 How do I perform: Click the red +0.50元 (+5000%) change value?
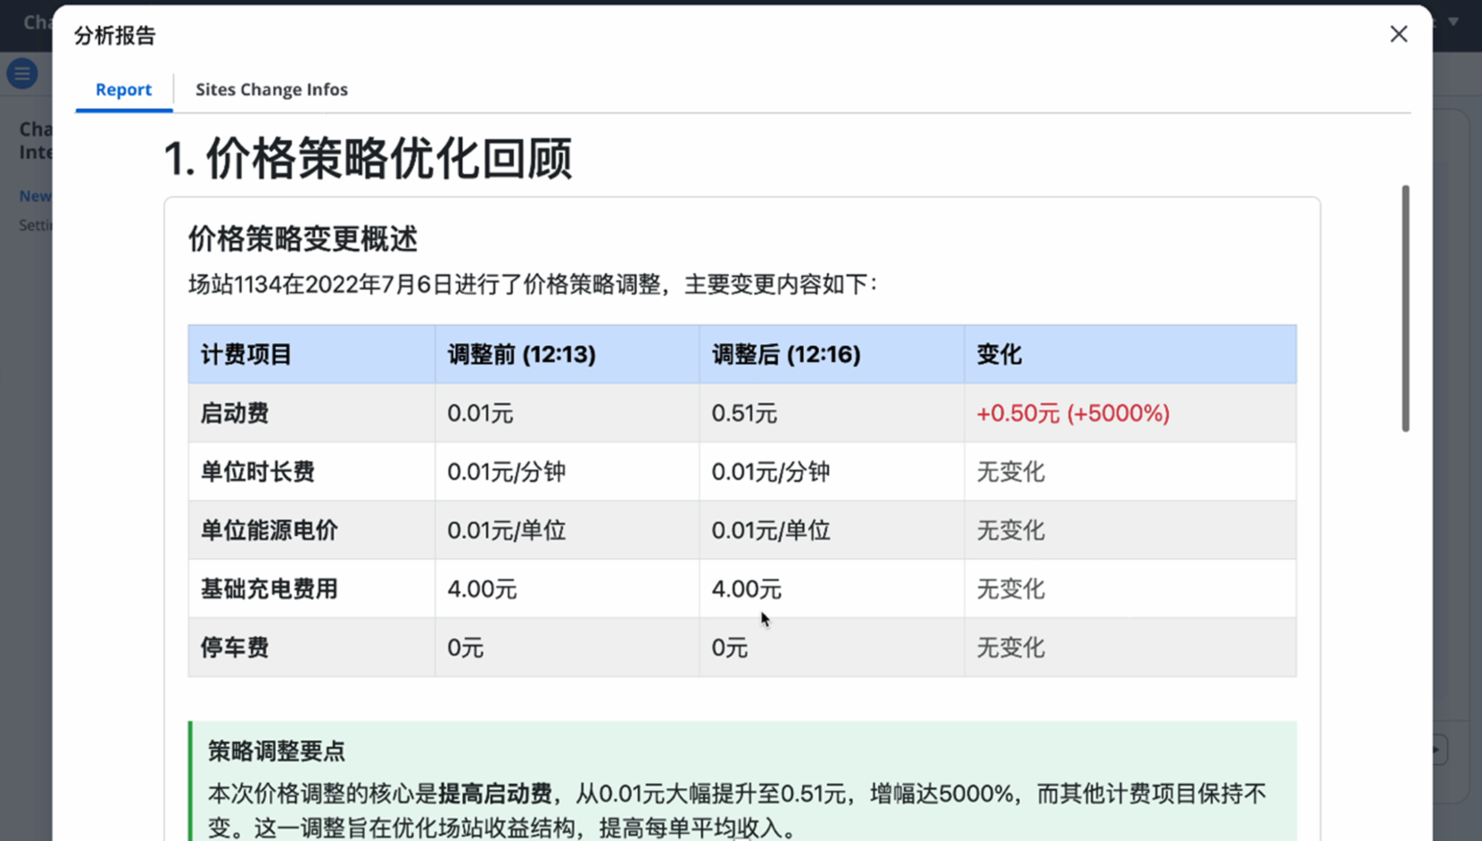pos(1073,413)
